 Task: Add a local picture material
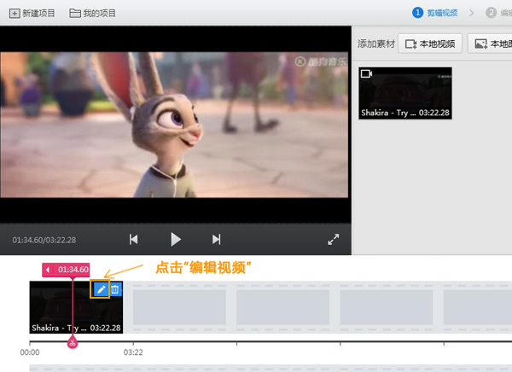pos(490,44)
